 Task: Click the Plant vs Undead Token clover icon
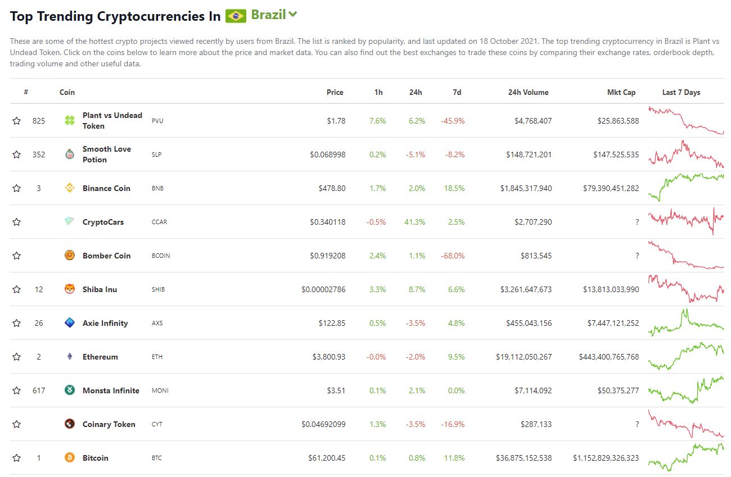tap(70, 120)
